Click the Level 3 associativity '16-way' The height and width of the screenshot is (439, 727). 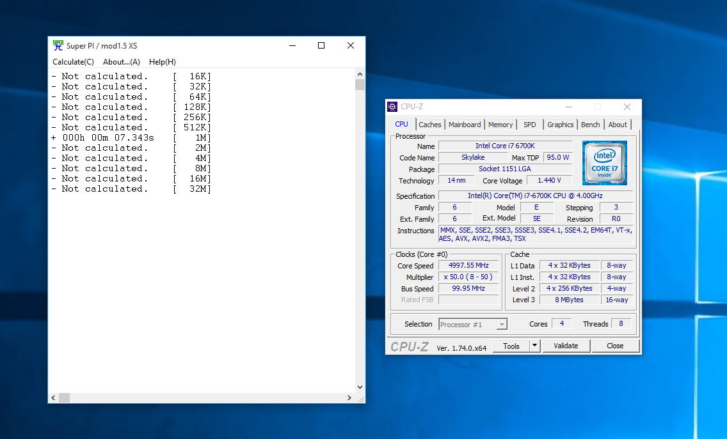pyautogui.click(x=617, y=300)
